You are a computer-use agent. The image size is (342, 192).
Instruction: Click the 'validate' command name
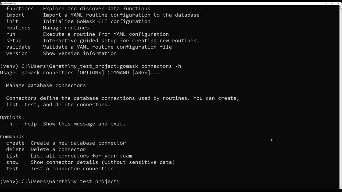(18, 47)
